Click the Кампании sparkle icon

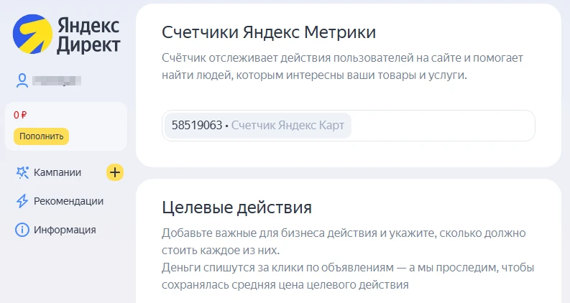click(22, 172)
